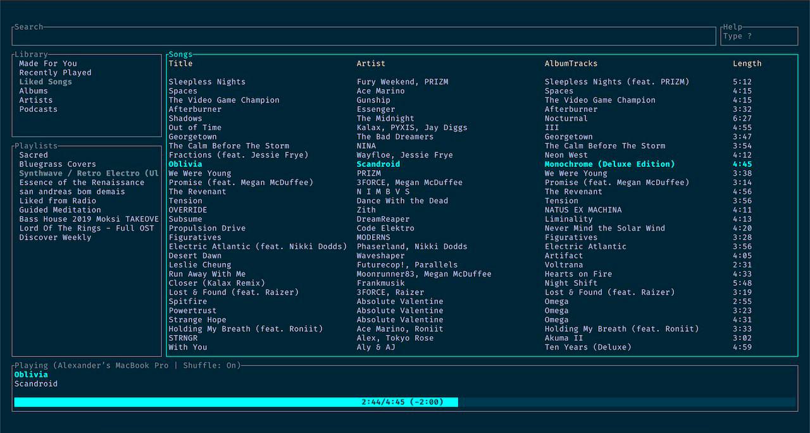Viewport: 810px width, 433px height.
Task: Open Albums in the Library panel
Action: point(34,91)
